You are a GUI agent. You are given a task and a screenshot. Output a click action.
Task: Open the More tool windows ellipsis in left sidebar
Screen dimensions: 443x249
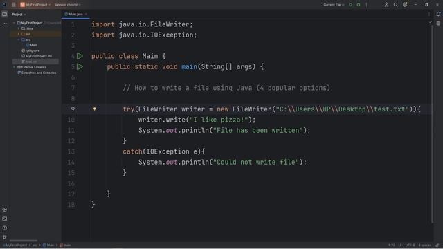coord(5,24)
